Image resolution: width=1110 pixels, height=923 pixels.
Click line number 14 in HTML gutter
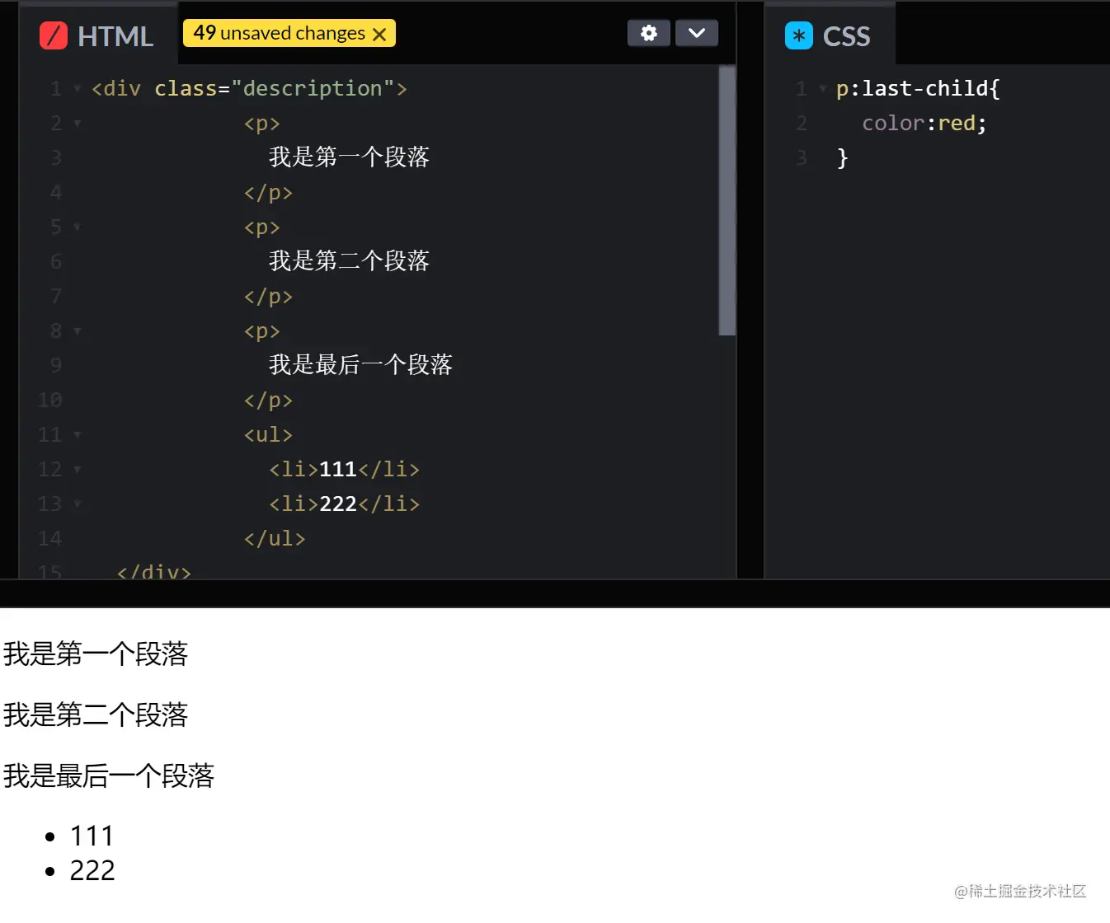pyautogui.click(x=49, y=538)
